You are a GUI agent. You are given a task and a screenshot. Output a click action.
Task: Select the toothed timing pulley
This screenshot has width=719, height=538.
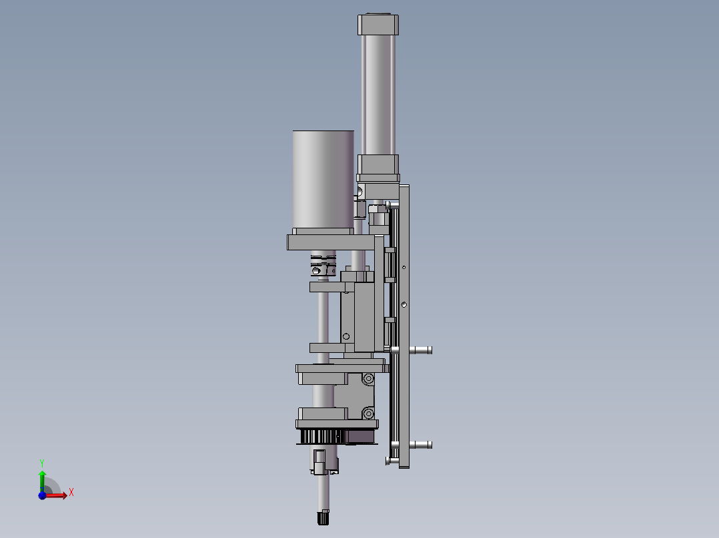[x=321, y=437]
